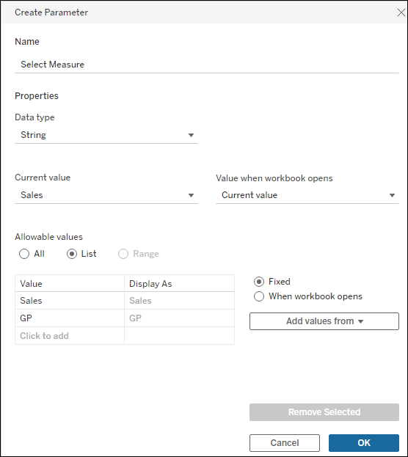Click the 'Click to add' value cell

[x=70, y=336]
